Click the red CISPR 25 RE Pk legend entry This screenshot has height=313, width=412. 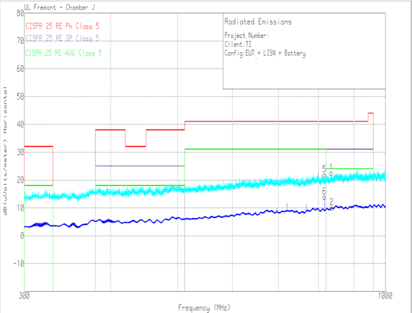(x=63, y=26)
